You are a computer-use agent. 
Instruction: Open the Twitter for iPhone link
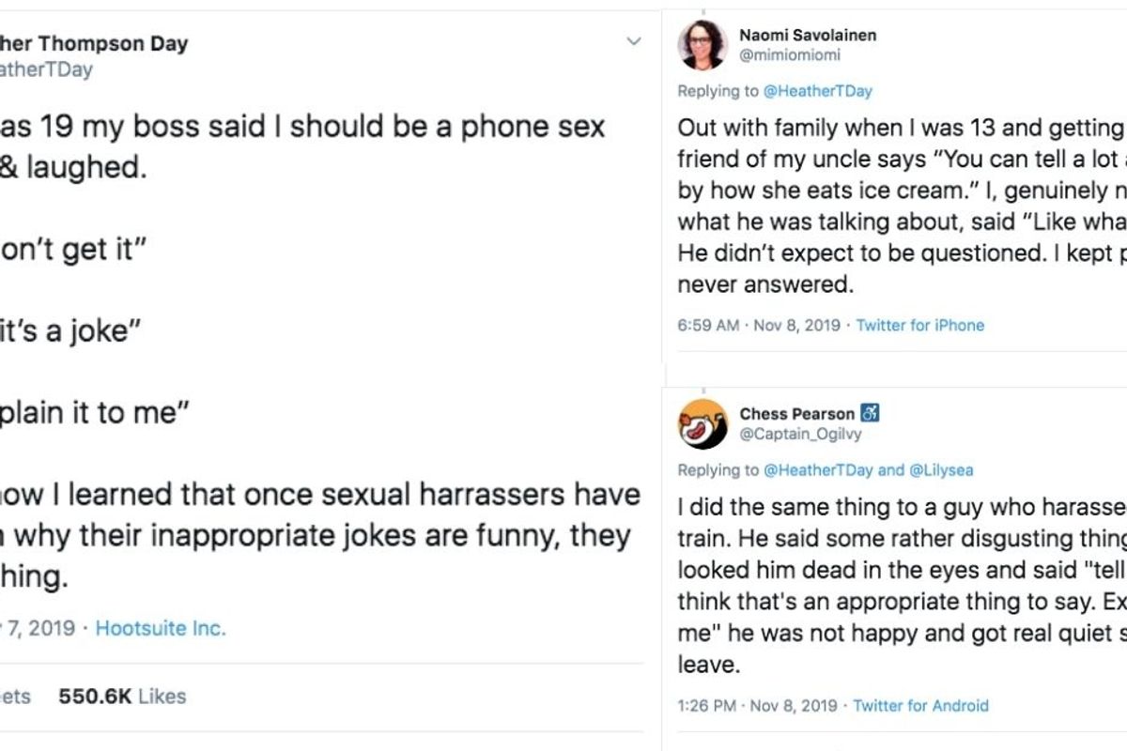(919, 325)
